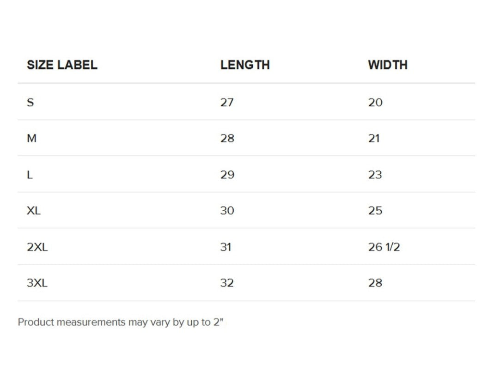Click the LENGTH column header

[x=245, y=65]
